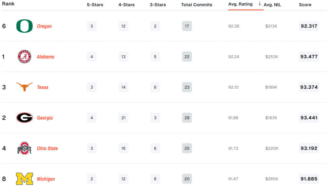Click the Alabama Crimson Tide logo
The width and height of the screenshot is (327, 188).
(x=25, y=57)
